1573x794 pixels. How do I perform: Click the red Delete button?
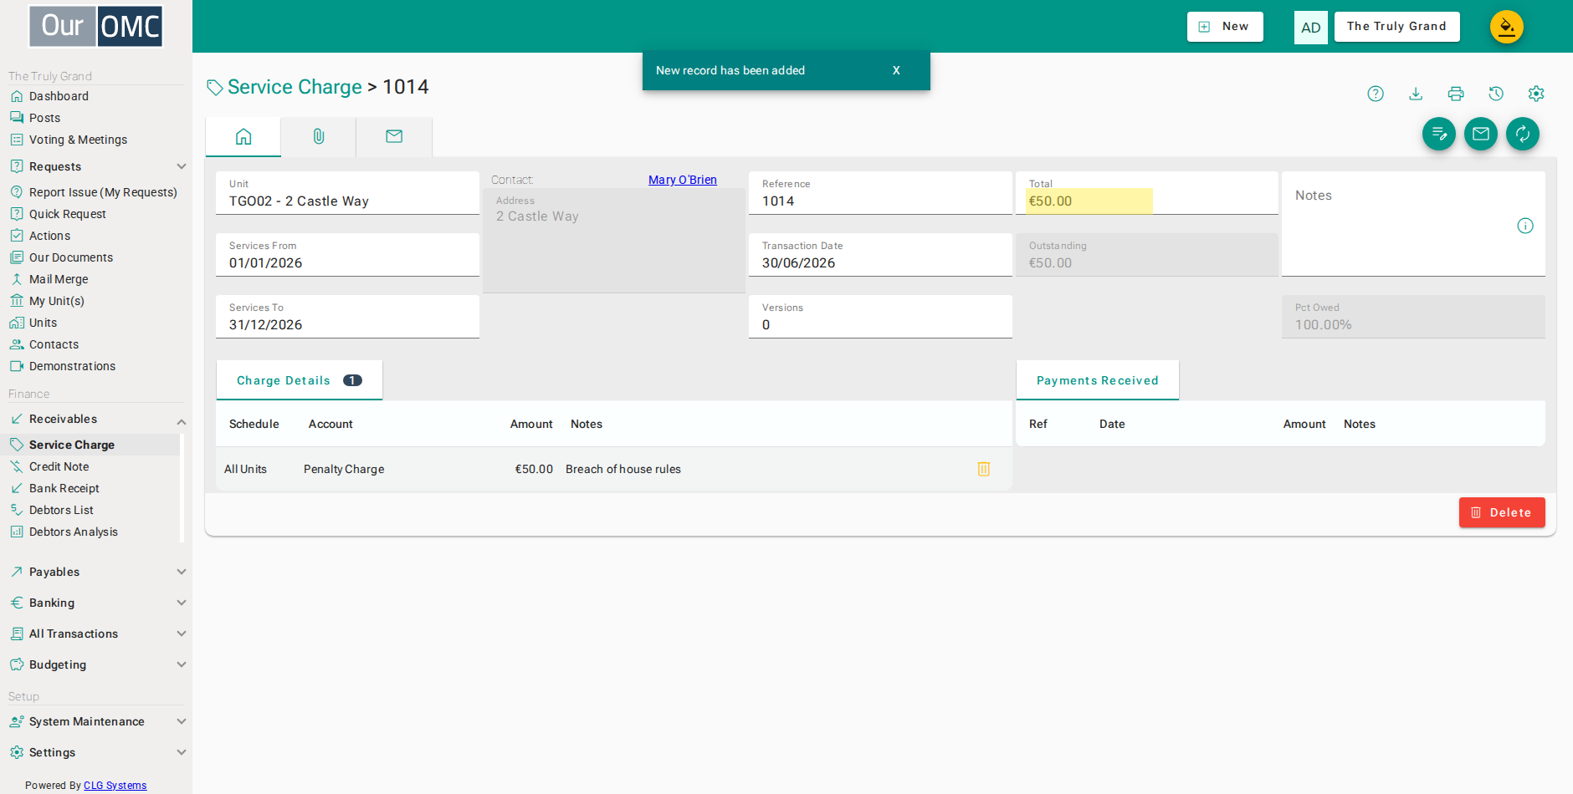(1502, 512)
